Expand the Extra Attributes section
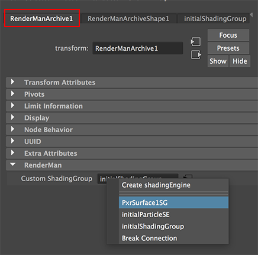This screenshot has height=255, width=258. pos(132,153)
